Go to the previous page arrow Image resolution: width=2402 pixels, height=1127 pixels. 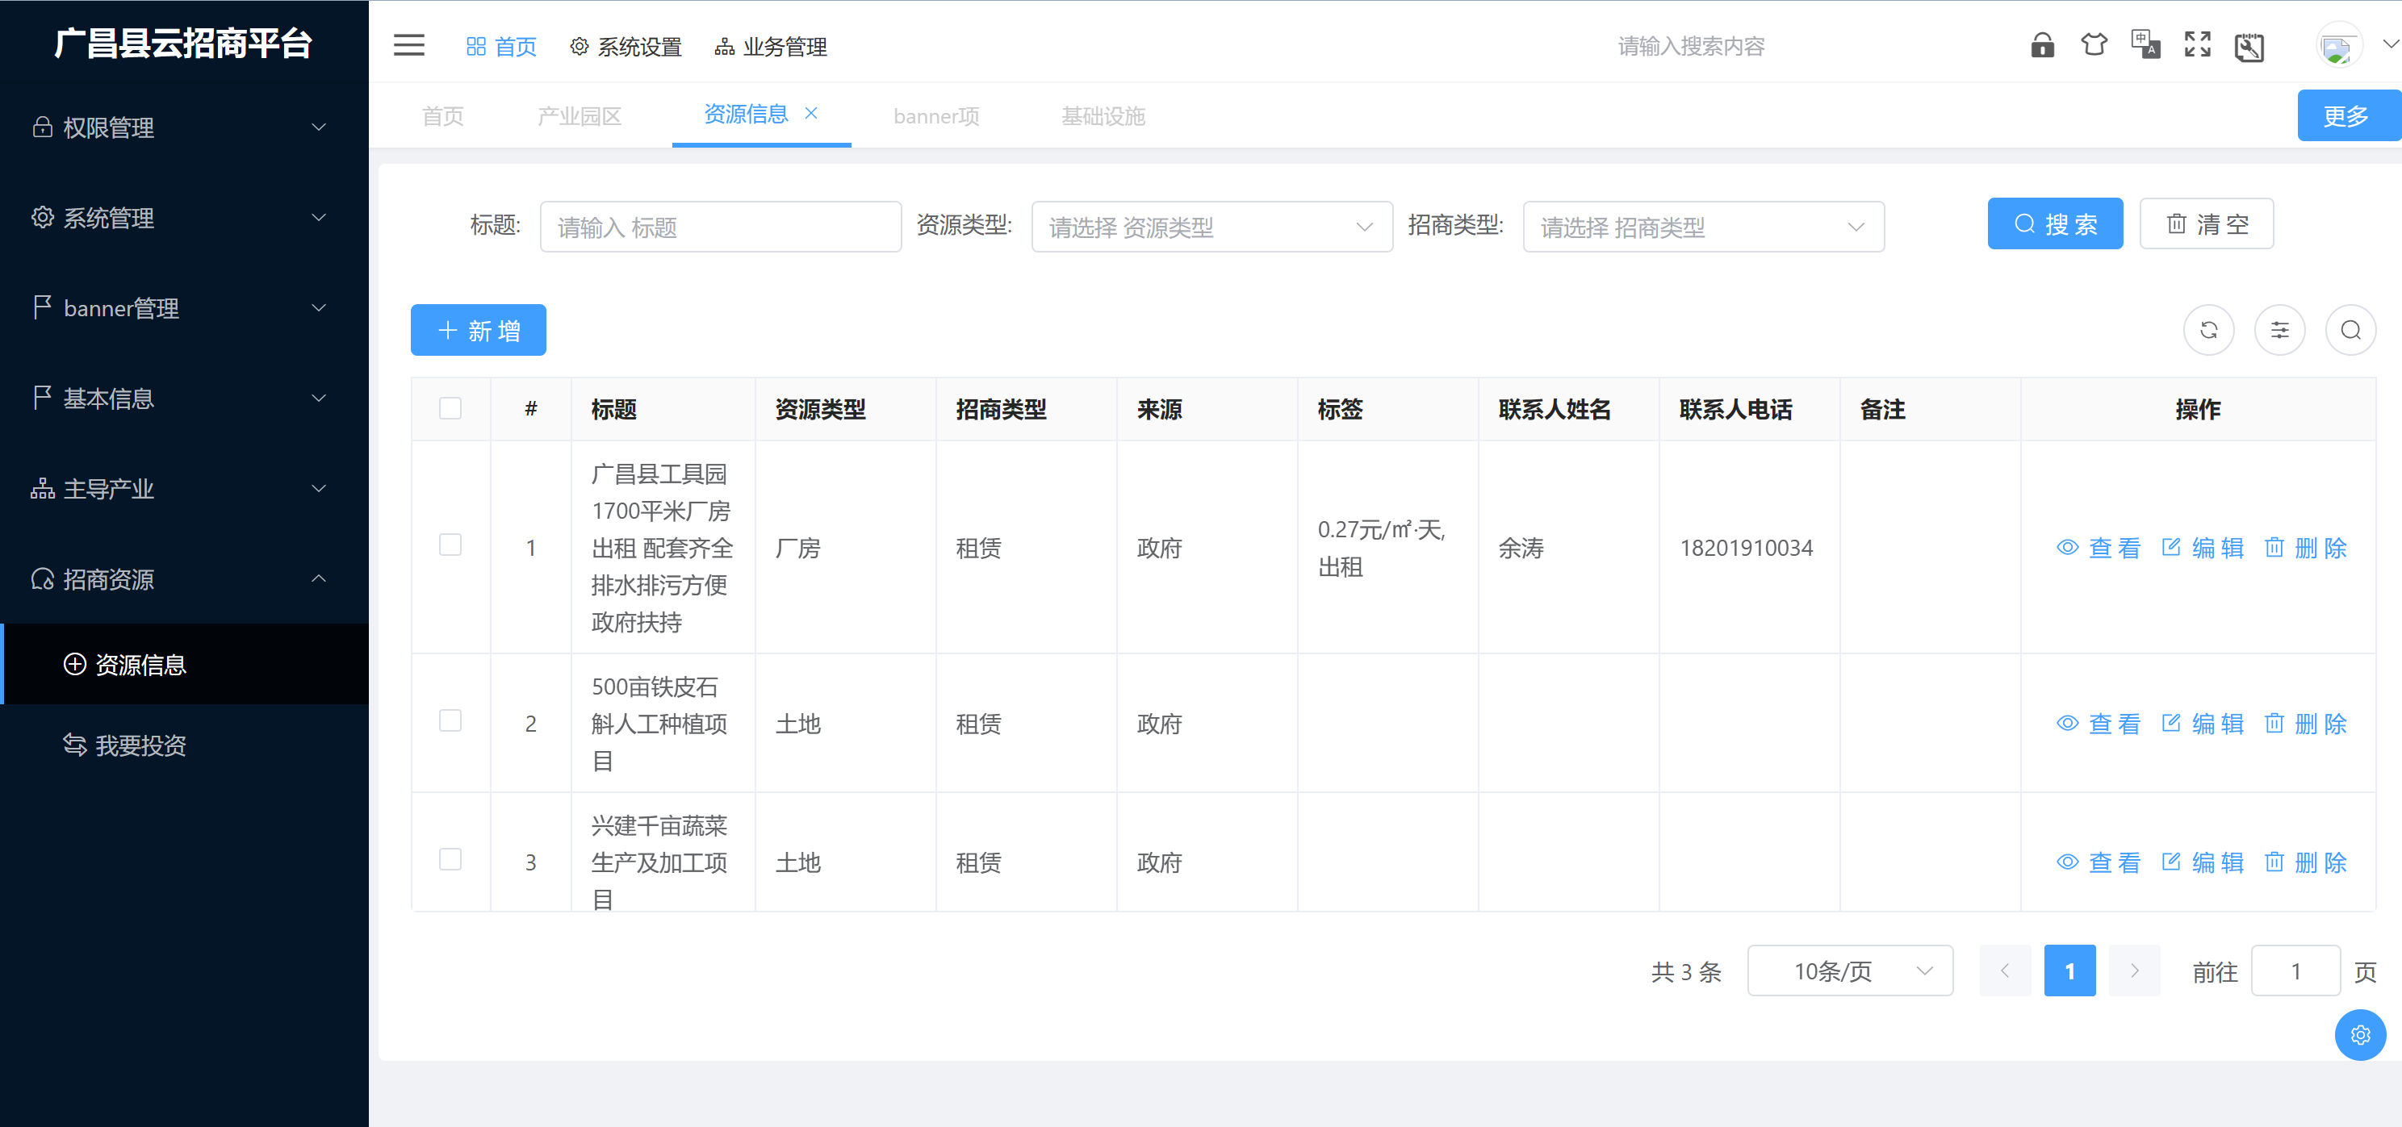pos(2005,970)
